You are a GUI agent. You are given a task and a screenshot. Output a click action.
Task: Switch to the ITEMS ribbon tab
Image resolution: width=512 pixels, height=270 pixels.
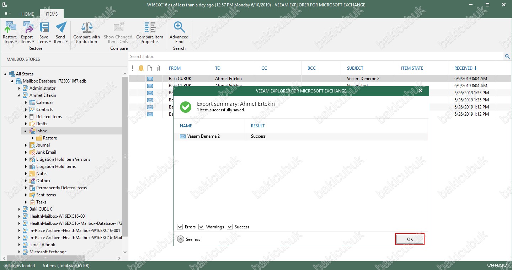(x=52, y=14)
